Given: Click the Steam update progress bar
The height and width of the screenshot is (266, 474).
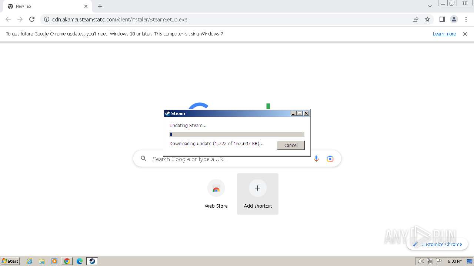Looking at the screenshot, I should 237,134.
